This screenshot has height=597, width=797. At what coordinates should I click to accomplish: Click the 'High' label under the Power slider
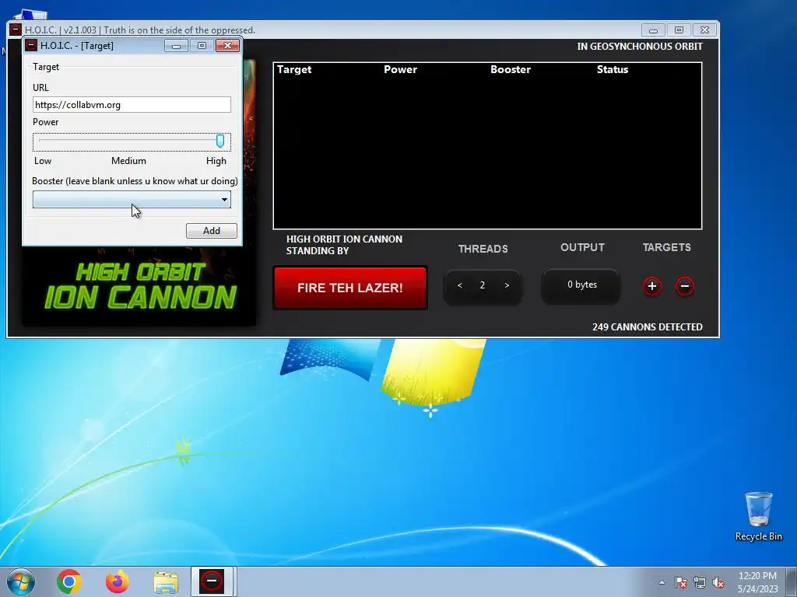[x=216, y=161]
